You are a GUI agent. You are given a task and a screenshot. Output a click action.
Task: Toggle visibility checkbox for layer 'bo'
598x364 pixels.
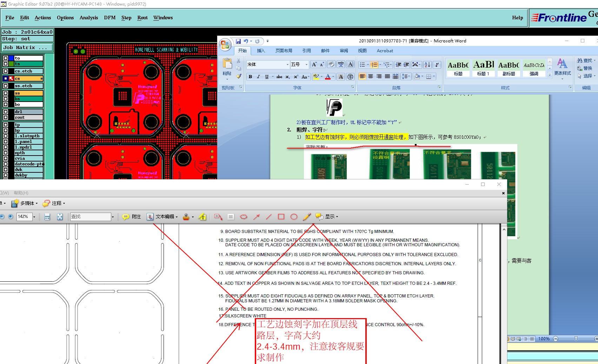click(6, 104)
